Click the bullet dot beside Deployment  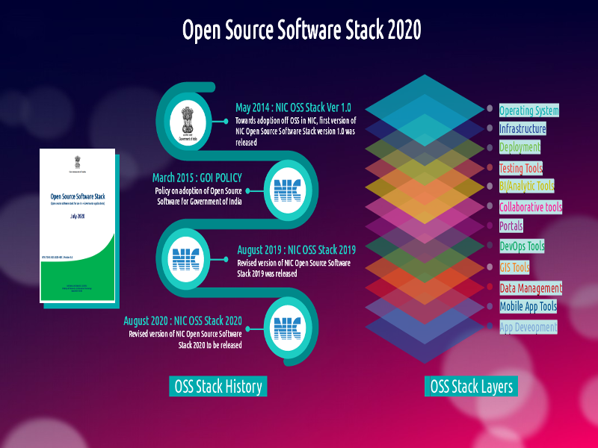click(490, 148)
